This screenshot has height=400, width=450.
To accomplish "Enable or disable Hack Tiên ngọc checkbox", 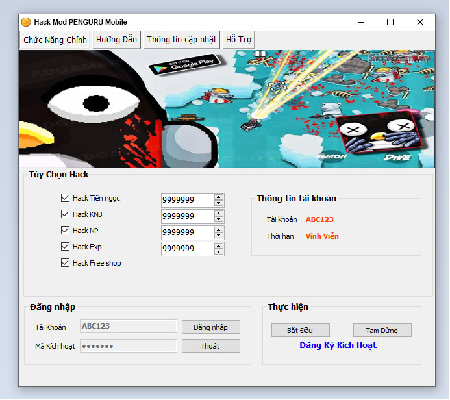I will tap(65, 198).
